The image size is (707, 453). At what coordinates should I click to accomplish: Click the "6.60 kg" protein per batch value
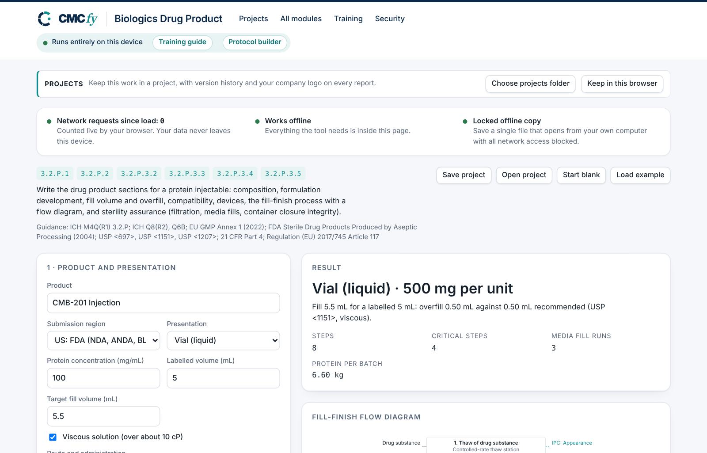(327, 375)
